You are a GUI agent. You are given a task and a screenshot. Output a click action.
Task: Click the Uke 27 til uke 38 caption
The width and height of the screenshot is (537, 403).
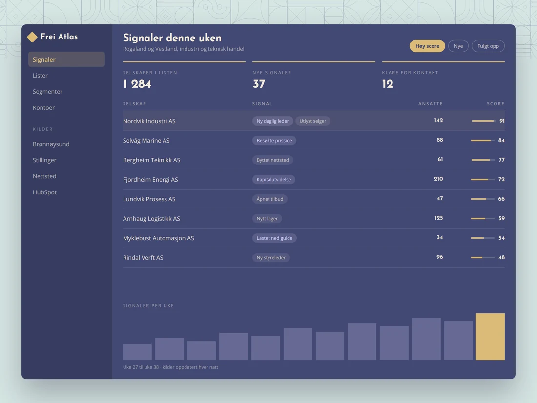tap(170, 367)
